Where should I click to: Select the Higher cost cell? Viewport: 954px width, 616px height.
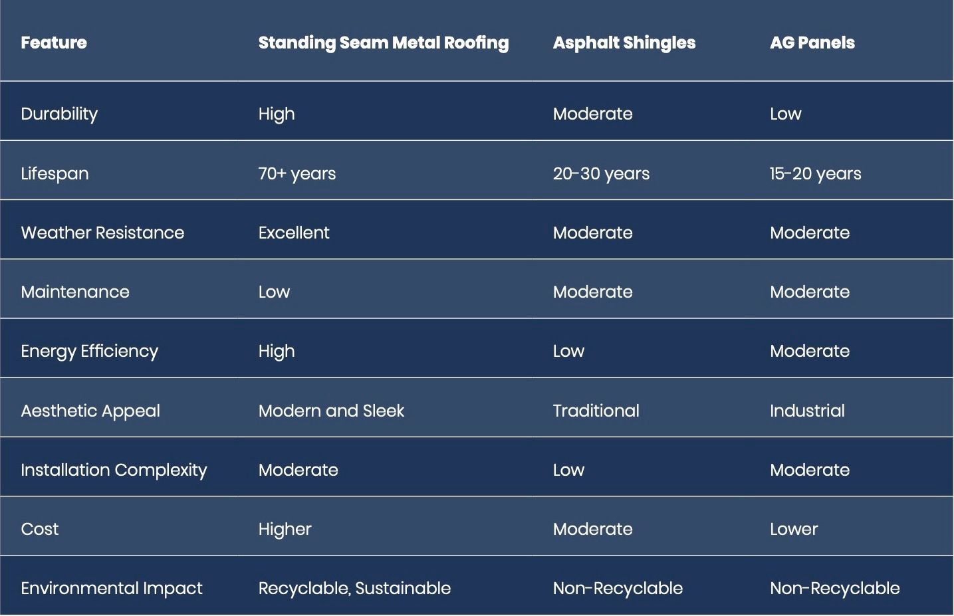tap(285, 530)
